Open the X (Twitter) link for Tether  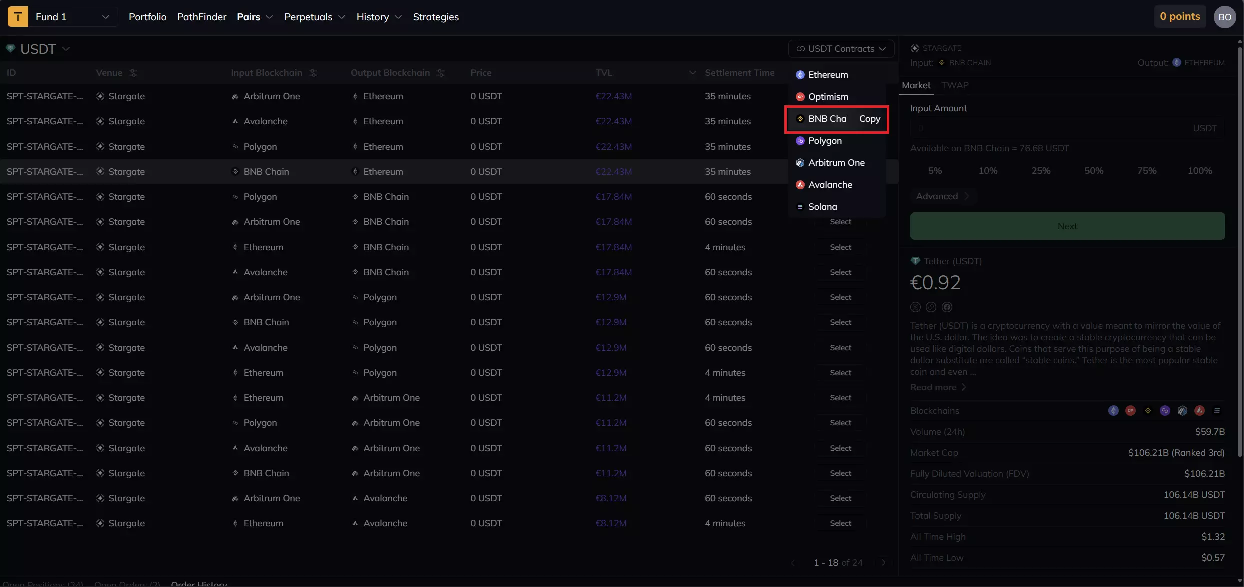click(x=915, y=307)
